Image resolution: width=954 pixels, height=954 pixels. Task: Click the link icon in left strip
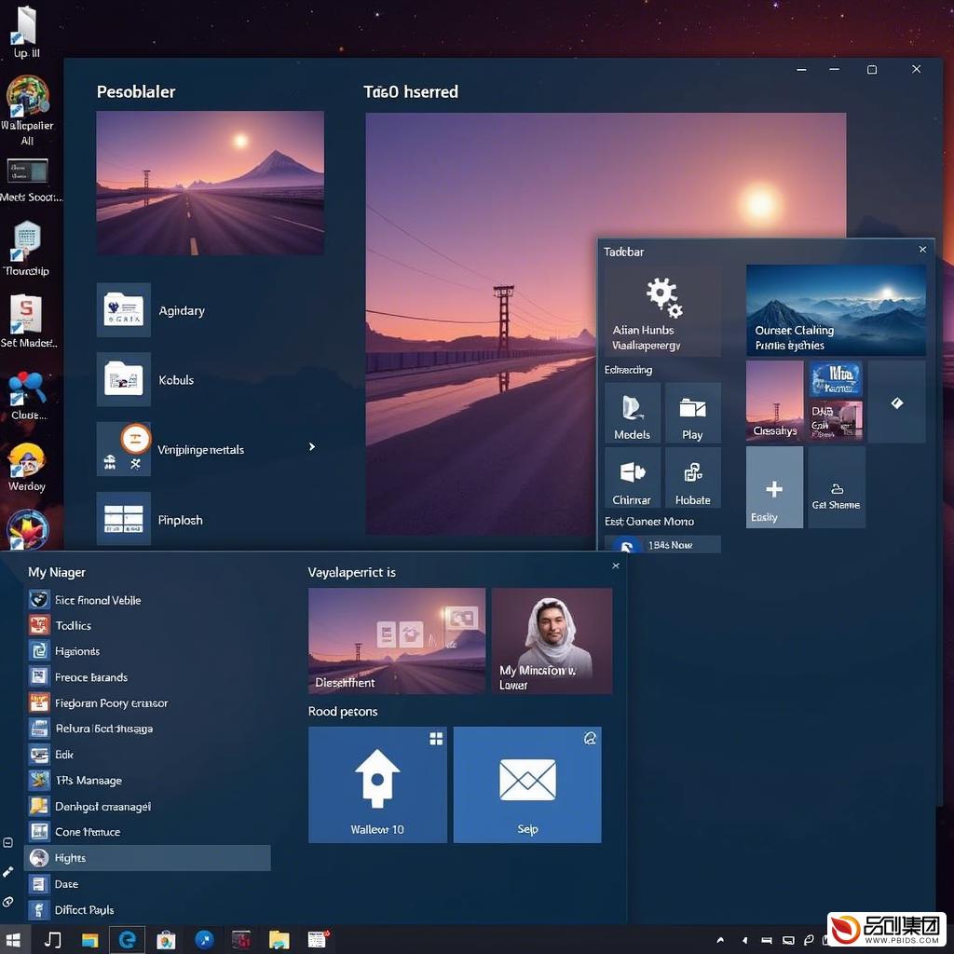[x=7, y=902]
